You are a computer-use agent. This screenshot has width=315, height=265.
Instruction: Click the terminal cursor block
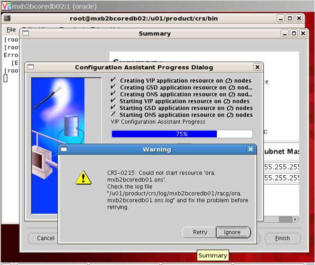coord(6,78)
